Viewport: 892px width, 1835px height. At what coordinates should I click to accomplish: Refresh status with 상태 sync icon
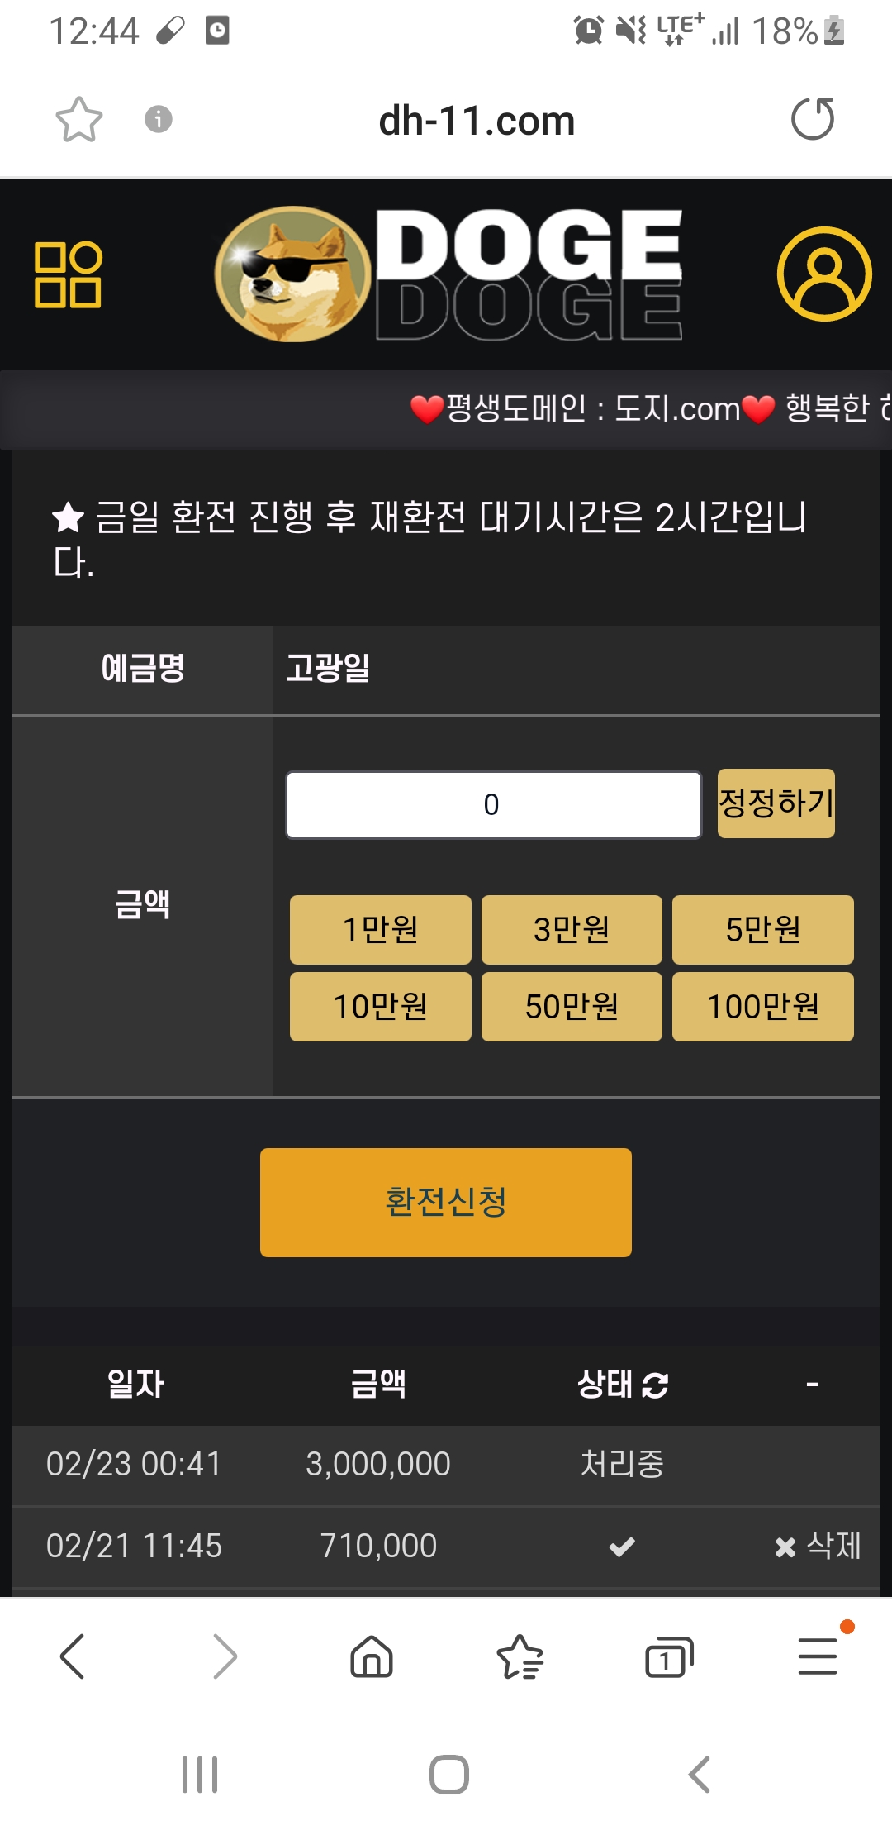click(655, 1385)
